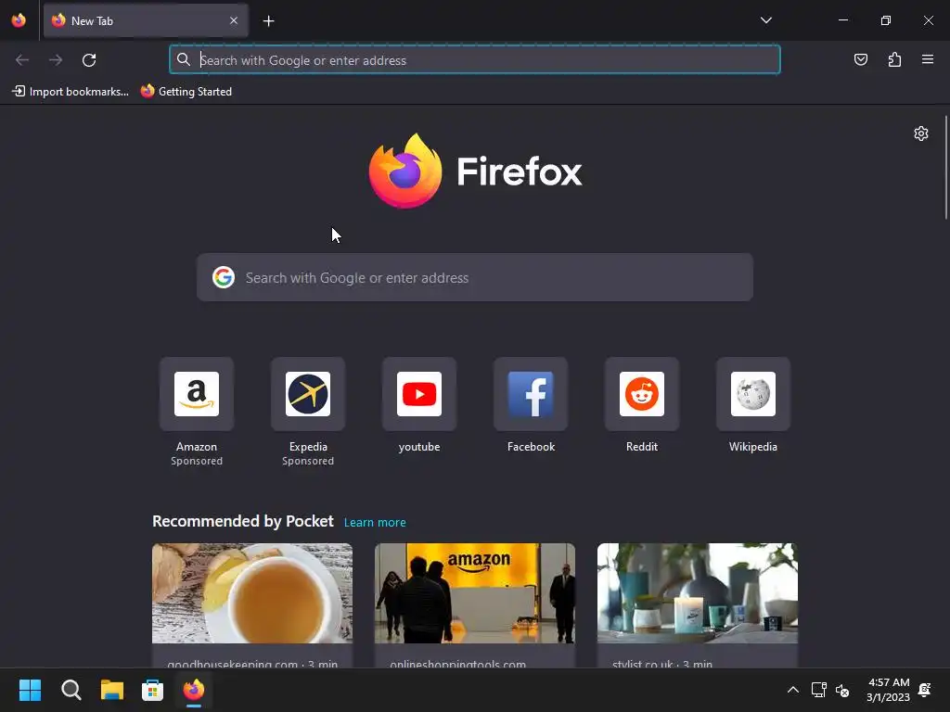Go back with the back arrow
Viewport: 950px width, 712px height.
coord(22,60)
